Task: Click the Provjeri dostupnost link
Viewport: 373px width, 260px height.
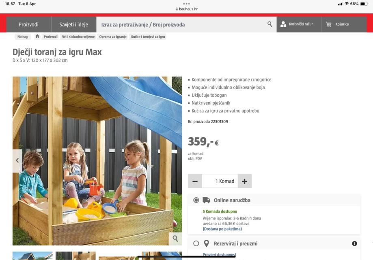Action: [x=219, y=255]
